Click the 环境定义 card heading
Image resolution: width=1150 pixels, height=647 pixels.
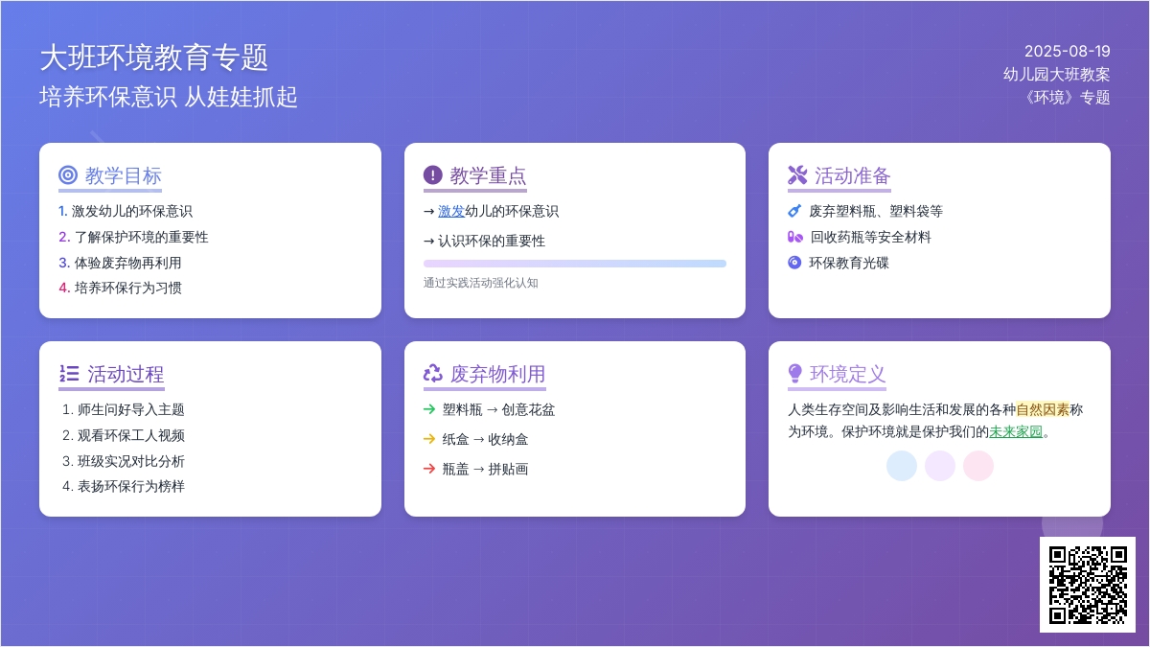pos(837,375)
